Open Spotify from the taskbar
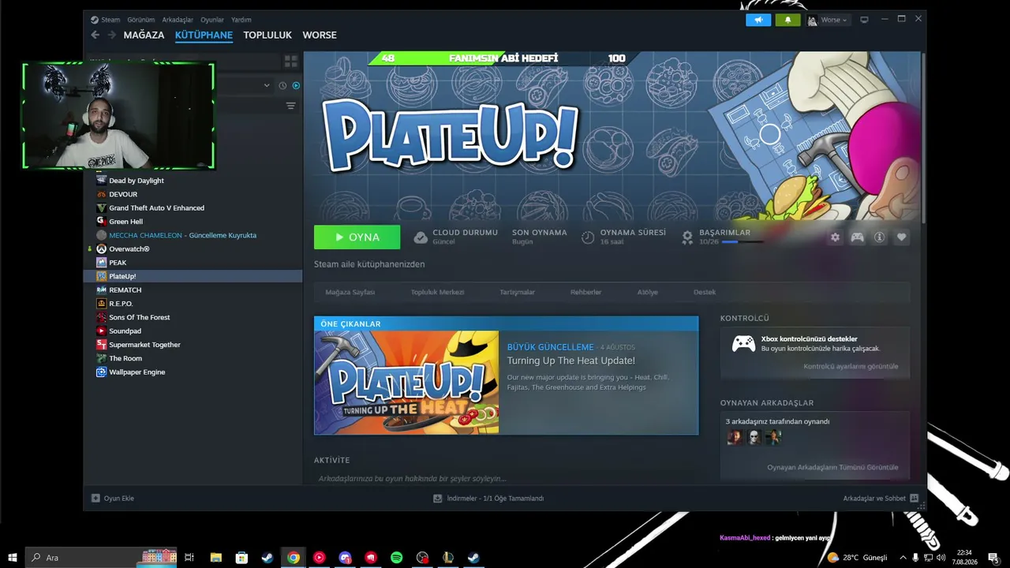The image size is (1010, 568). (x=397, y=558)
